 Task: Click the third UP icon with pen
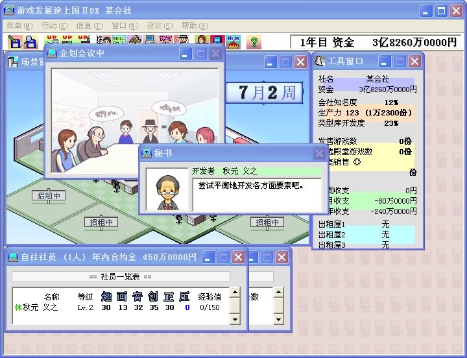pos(84,40)
